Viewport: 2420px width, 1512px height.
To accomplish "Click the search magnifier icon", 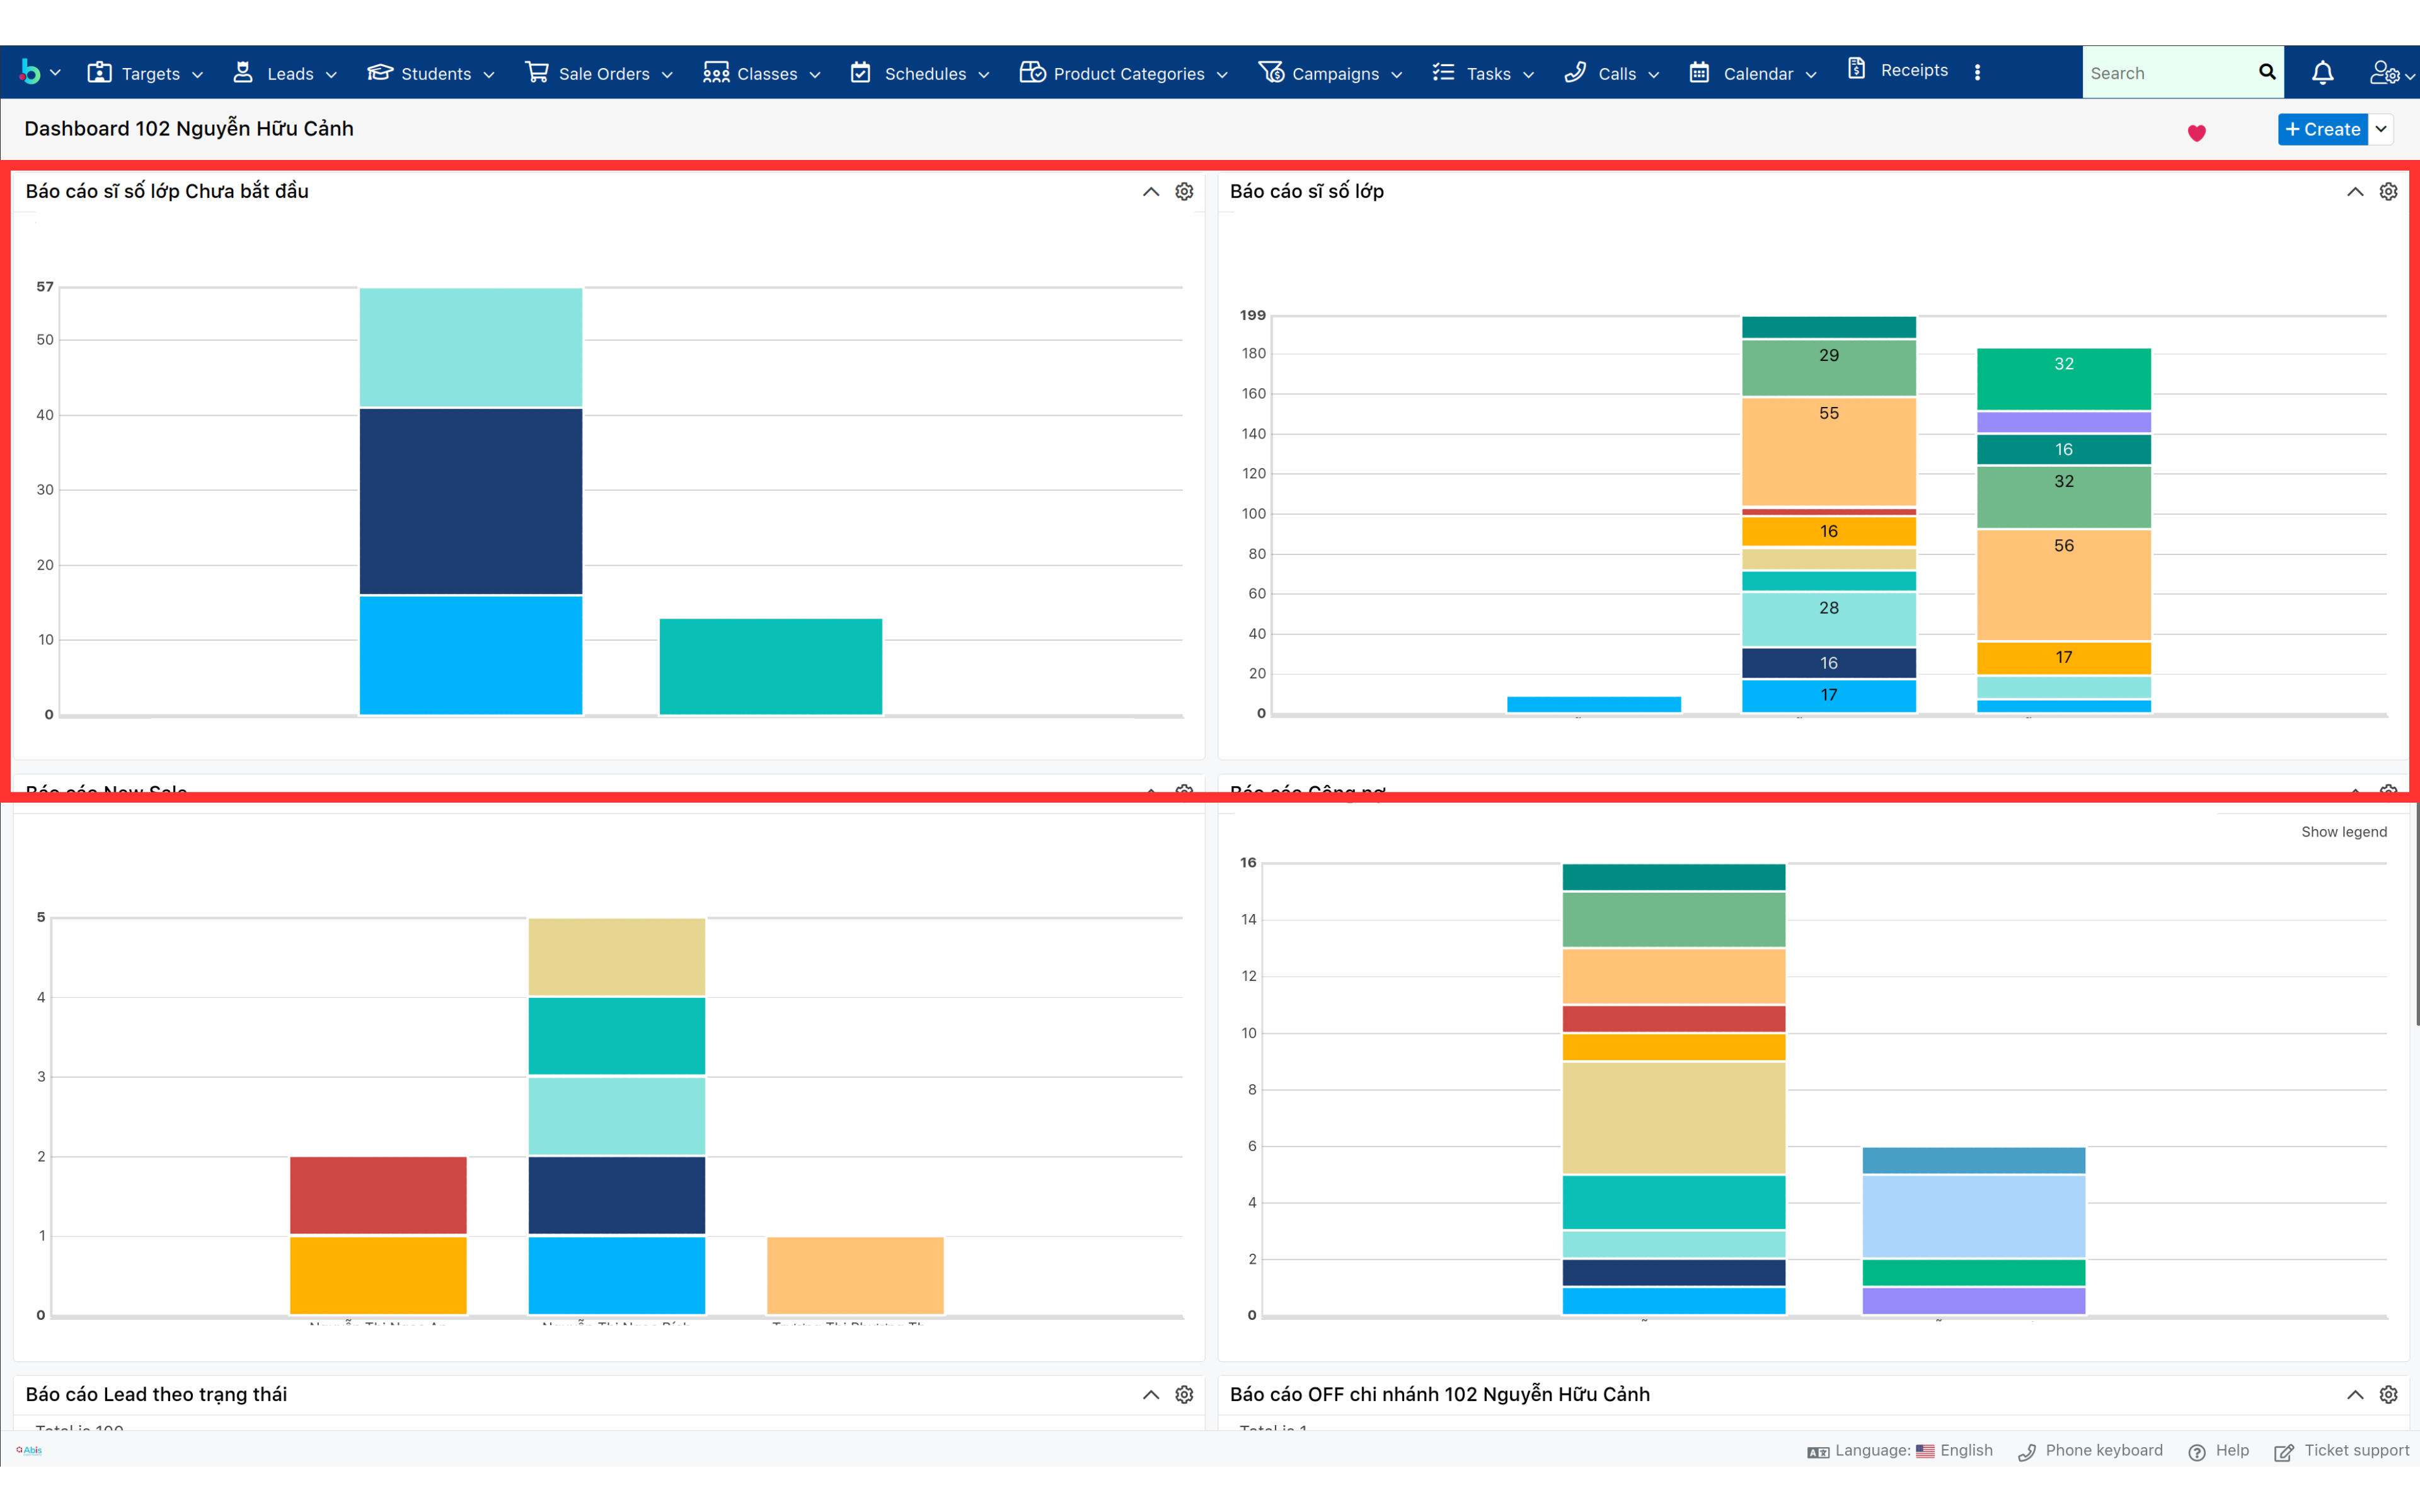I will click(x=2266, y=72).
